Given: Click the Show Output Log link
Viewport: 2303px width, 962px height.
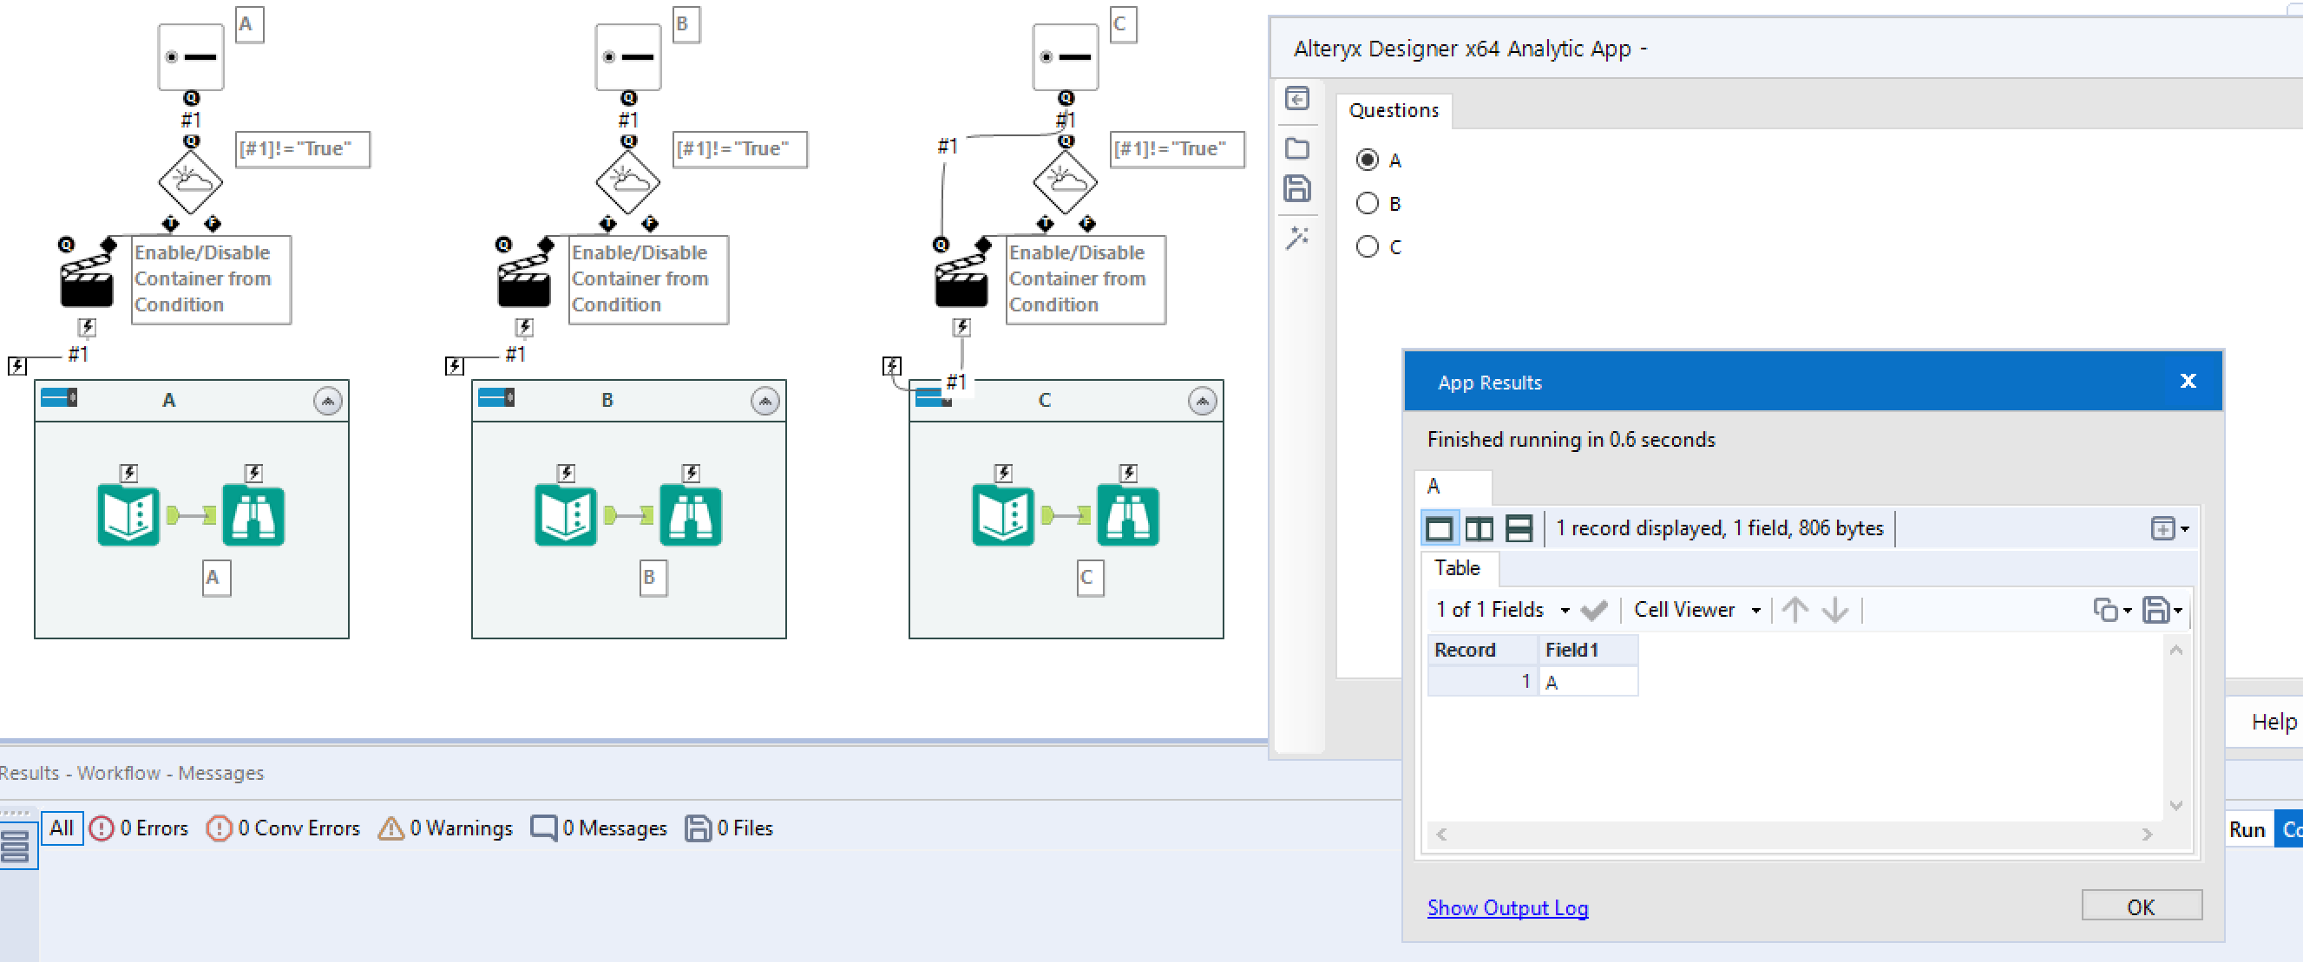Looking at the screenshot, I should [x=1506, y=907].
